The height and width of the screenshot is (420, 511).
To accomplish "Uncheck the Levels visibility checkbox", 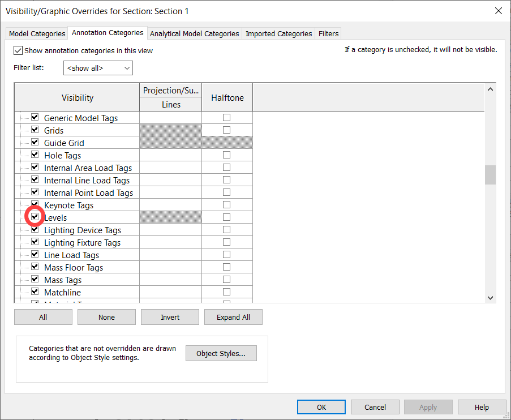I will 35,217.
